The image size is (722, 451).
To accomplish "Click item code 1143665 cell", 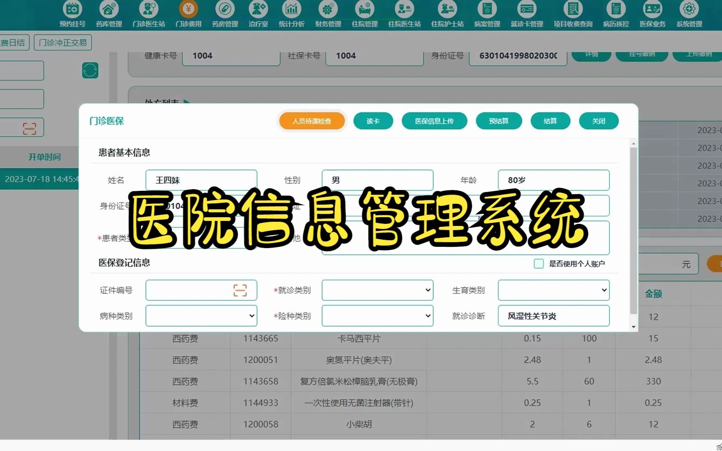I will pos(261,338).
